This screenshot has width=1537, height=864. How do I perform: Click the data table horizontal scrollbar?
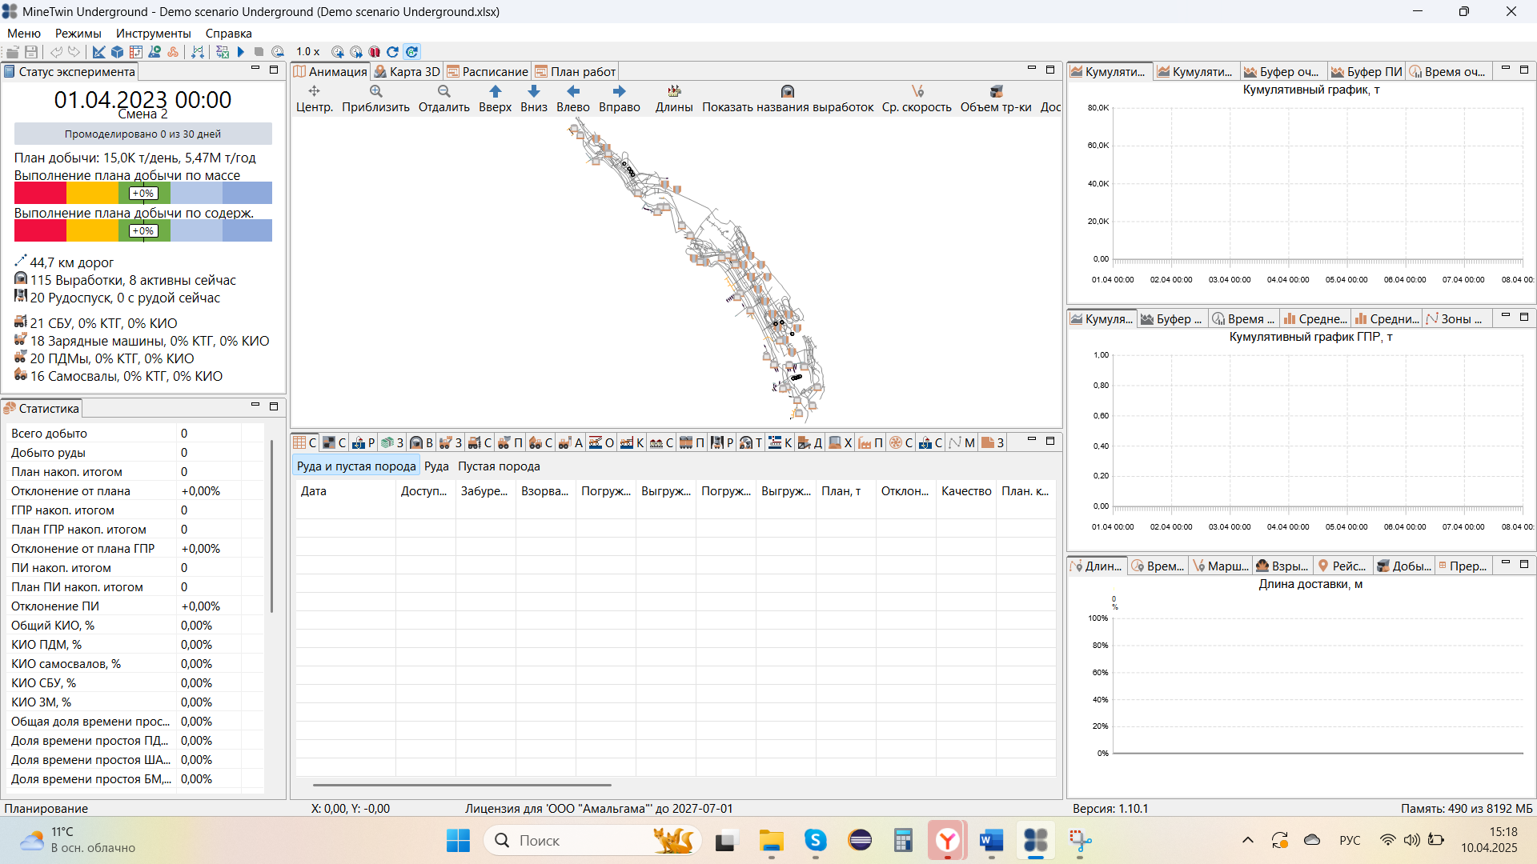pos(462,786)
